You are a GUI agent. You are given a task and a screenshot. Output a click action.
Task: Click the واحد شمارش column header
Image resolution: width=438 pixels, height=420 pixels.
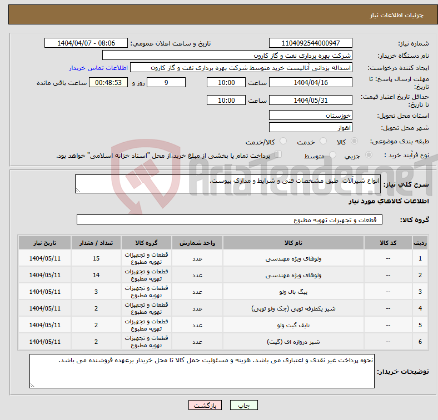click(197, 243)
